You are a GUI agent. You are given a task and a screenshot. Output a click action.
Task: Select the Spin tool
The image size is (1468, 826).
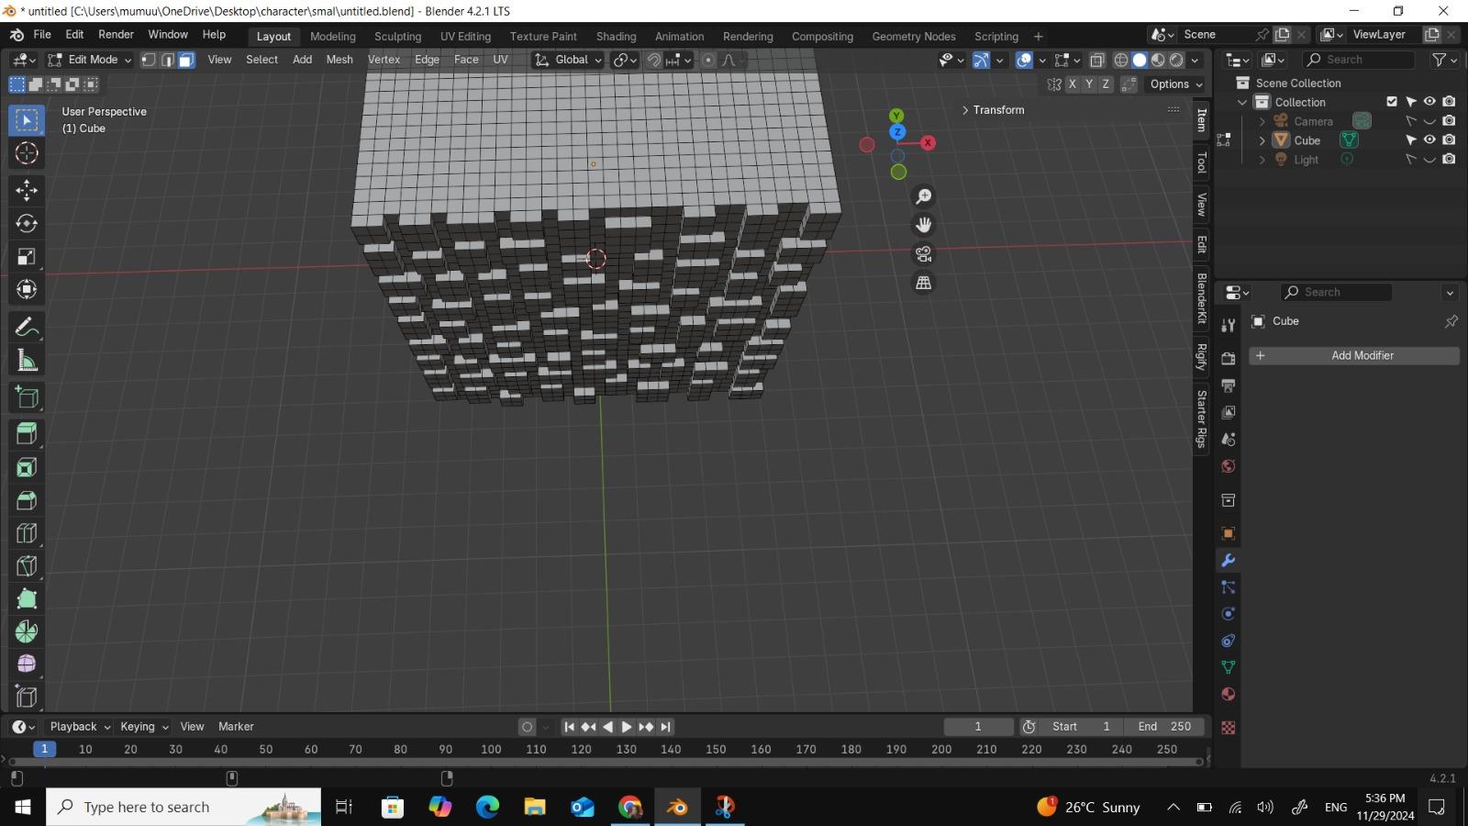pyautogui.click(x=27, y=631)
